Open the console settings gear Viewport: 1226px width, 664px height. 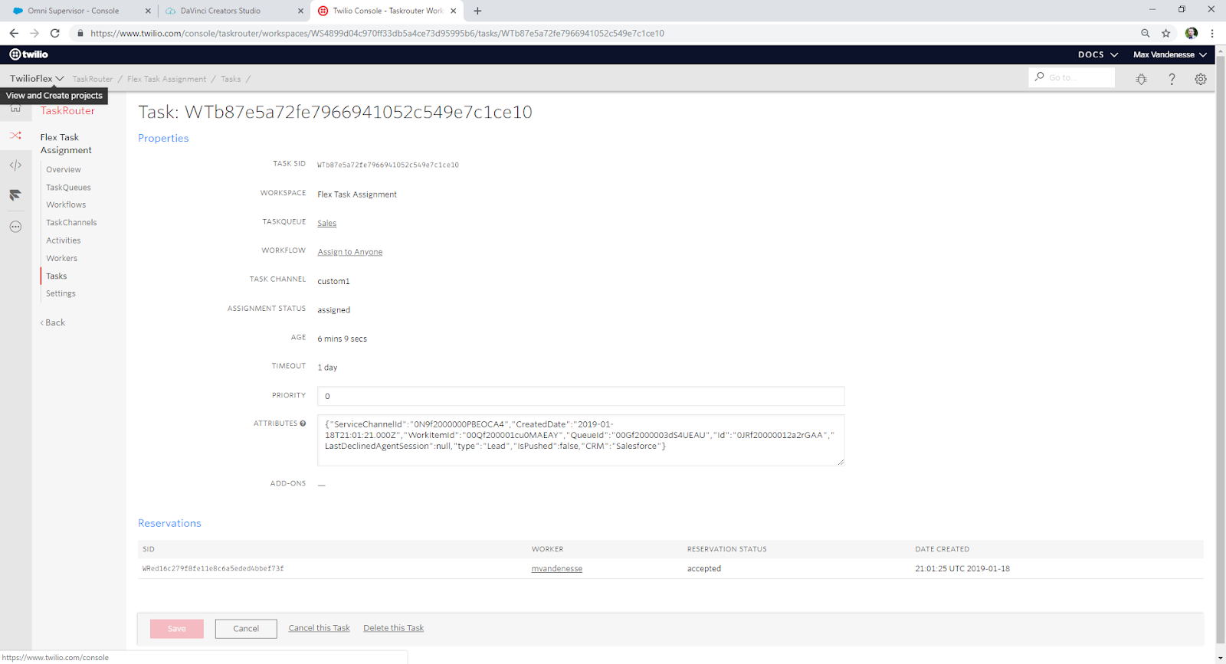[x=1201, y=79]
